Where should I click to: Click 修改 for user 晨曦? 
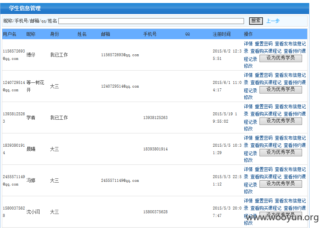(248, 160)
